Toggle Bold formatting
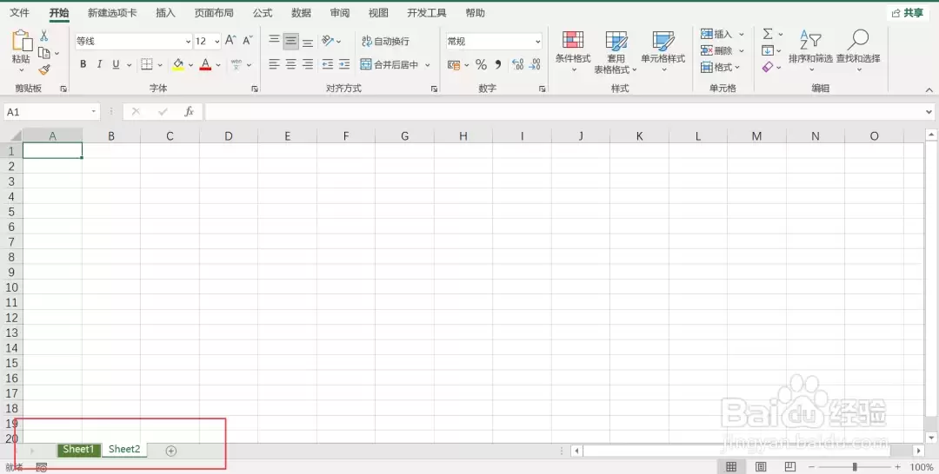The image size is (939, 474). (x=83, y=64)
